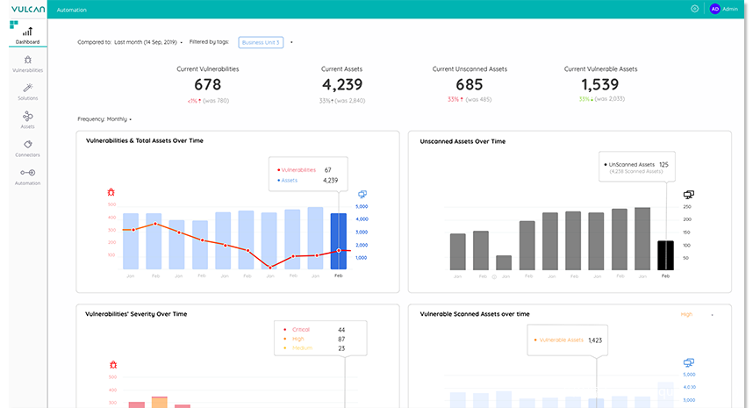Screen dimensions: 753x408
Task: Open the Filtered by tags dropdown arrow
Action: pyautogui.click(x=291, y=42)
